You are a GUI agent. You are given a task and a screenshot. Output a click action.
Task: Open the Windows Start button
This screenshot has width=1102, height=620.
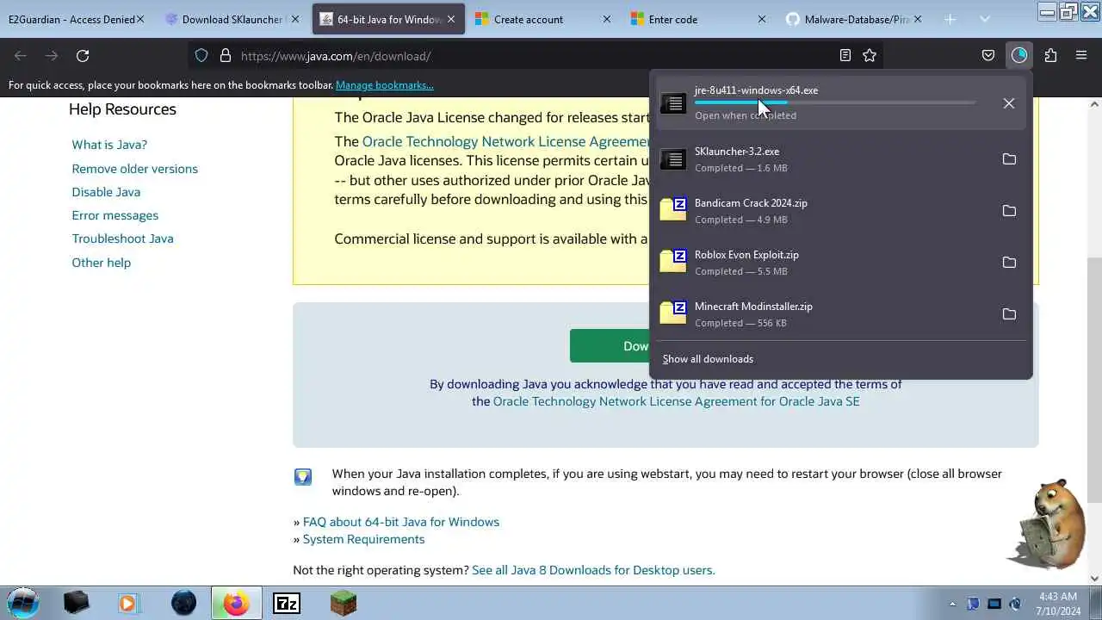pyautogui.click(x=23, y=602)
